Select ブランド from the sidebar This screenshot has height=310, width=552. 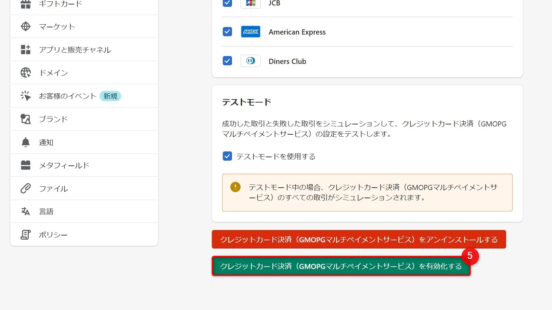(x=53, y=119)
